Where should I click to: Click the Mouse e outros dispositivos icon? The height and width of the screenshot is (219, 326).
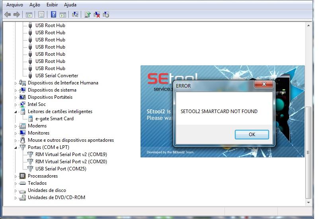[x=23, y=140]
